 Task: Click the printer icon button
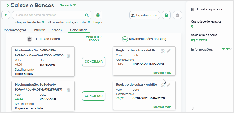(x=166, y=15)
